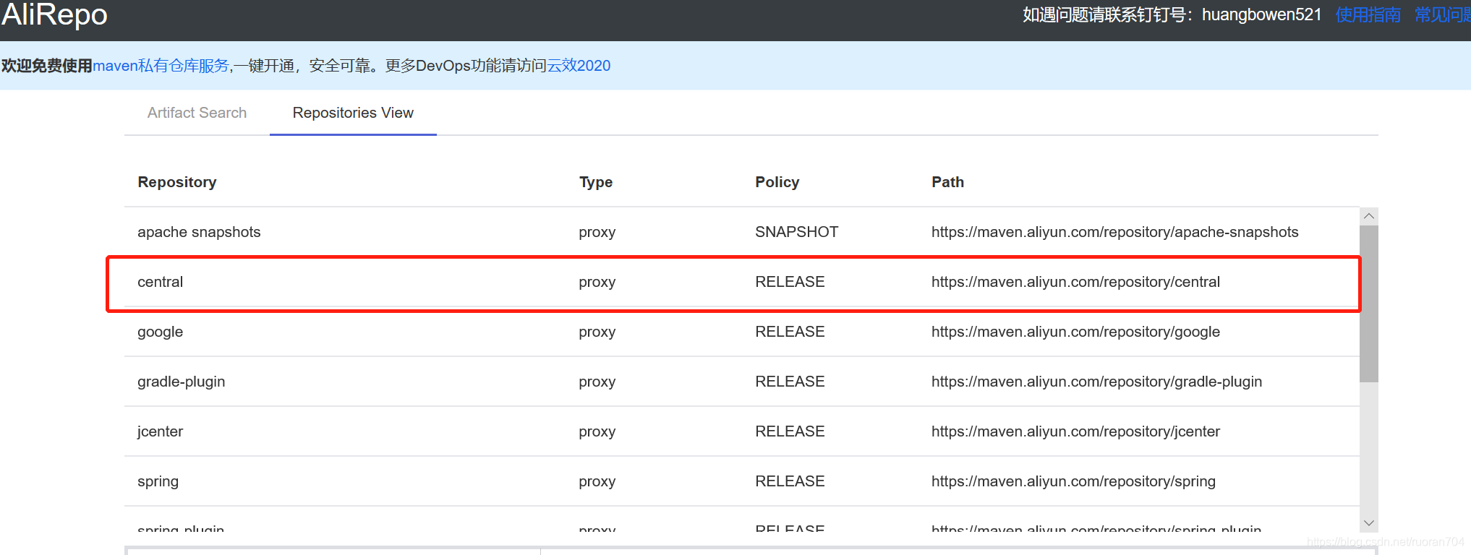Select the central repository name
Screen dimensions: 1471x555
tap(160, 282)
